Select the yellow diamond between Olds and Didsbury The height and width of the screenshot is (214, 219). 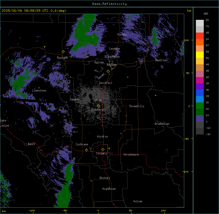(x=99, y=106)
